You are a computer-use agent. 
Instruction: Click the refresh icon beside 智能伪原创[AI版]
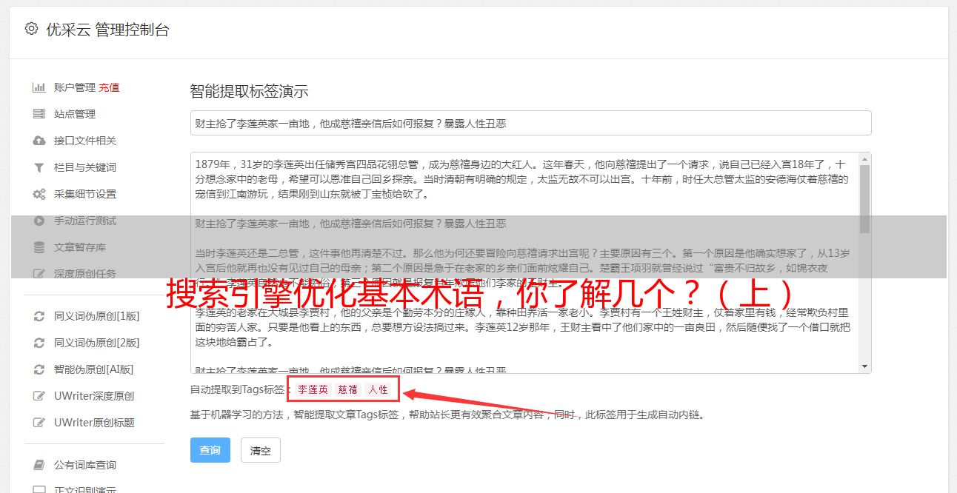[39, 369]
